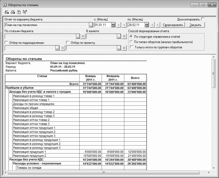This screenshot has height=178, width=219.
Task: Click the horizontal scrollbar thumb
Action: (x=104, y=172)
